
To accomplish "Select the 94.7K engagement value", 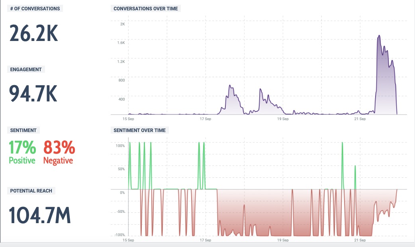I will click(33, 94).
